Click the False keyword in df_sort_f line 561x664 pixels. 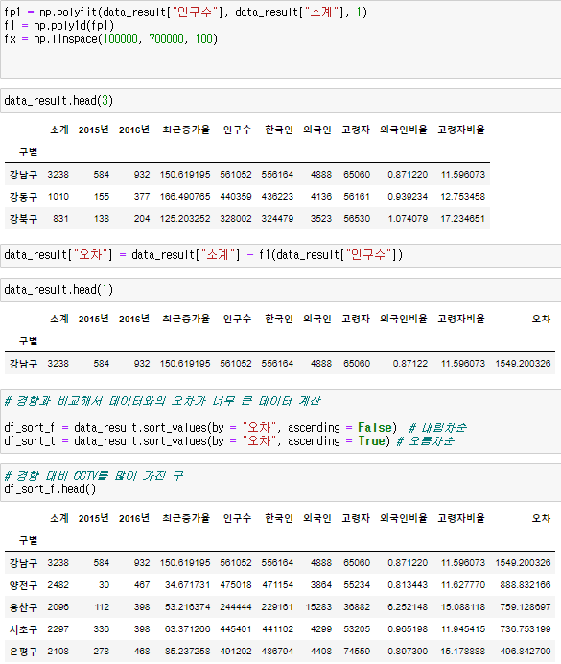pos(374,428)
